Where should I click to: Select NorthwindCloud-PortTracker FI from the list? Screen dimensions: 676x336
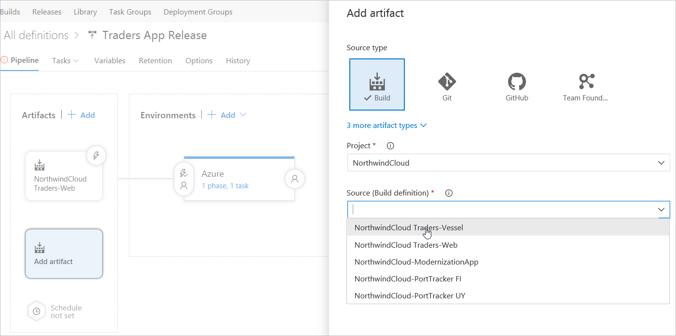508,279
